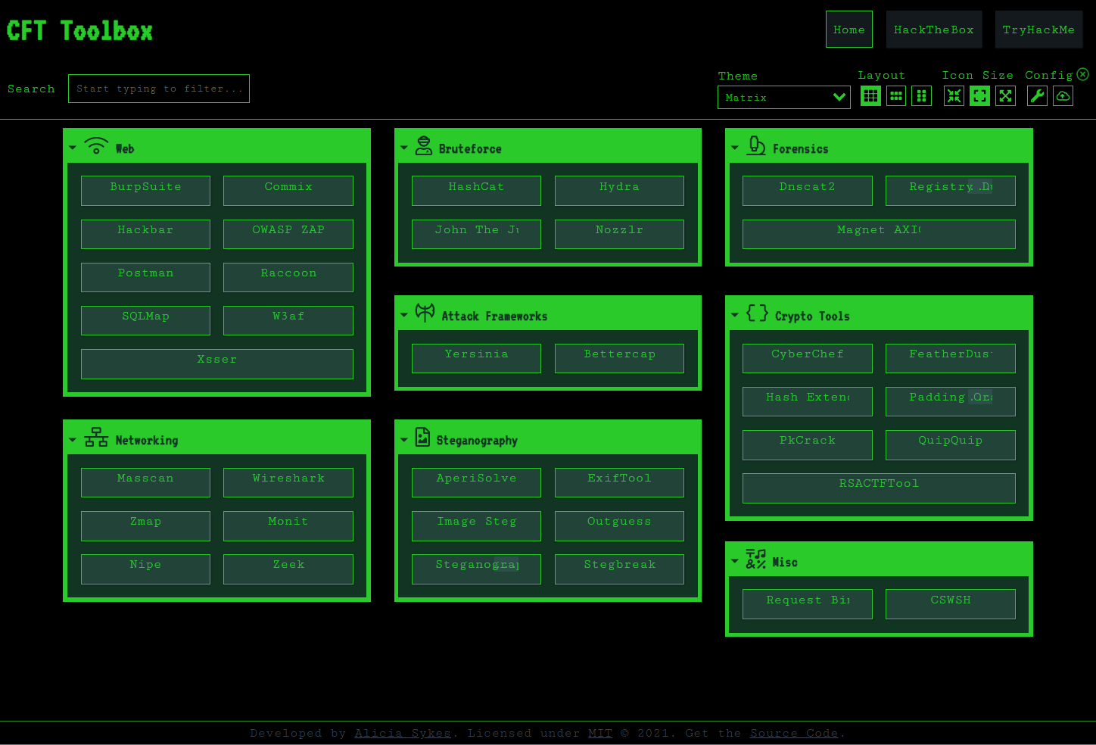Open the Zeek tile
This screenshot has height=745, width=1096.
coord(288,569)
